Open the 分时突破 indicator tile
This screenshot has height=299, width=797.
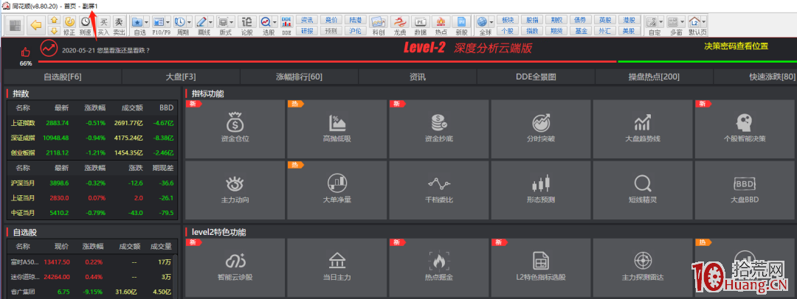click(541, 129)
